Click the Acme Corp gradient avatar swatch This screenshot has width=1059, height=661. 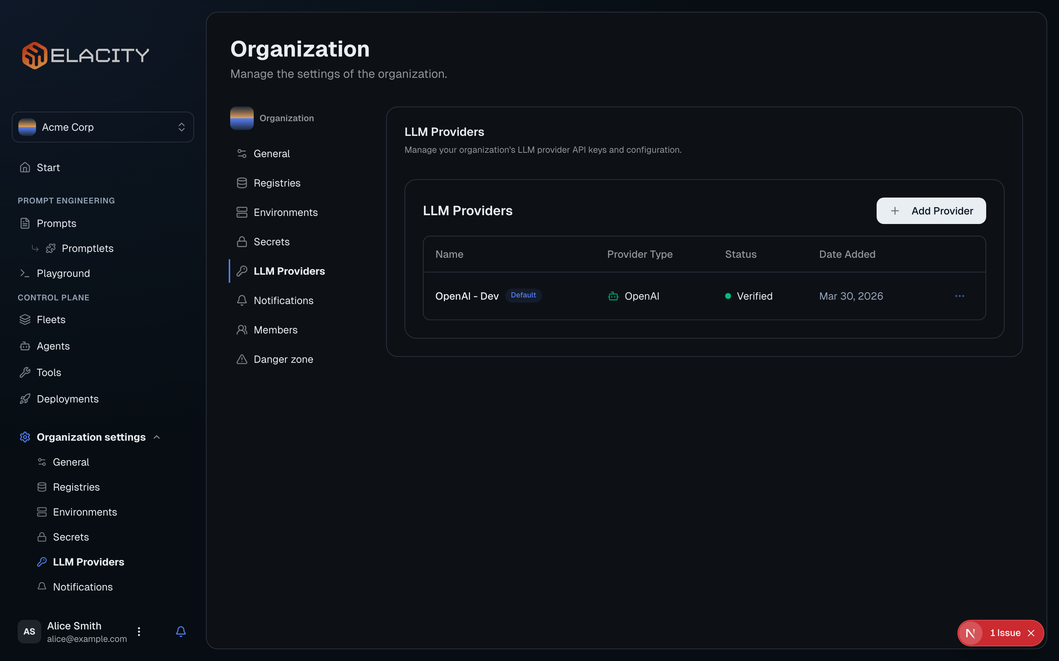(27, 127)
